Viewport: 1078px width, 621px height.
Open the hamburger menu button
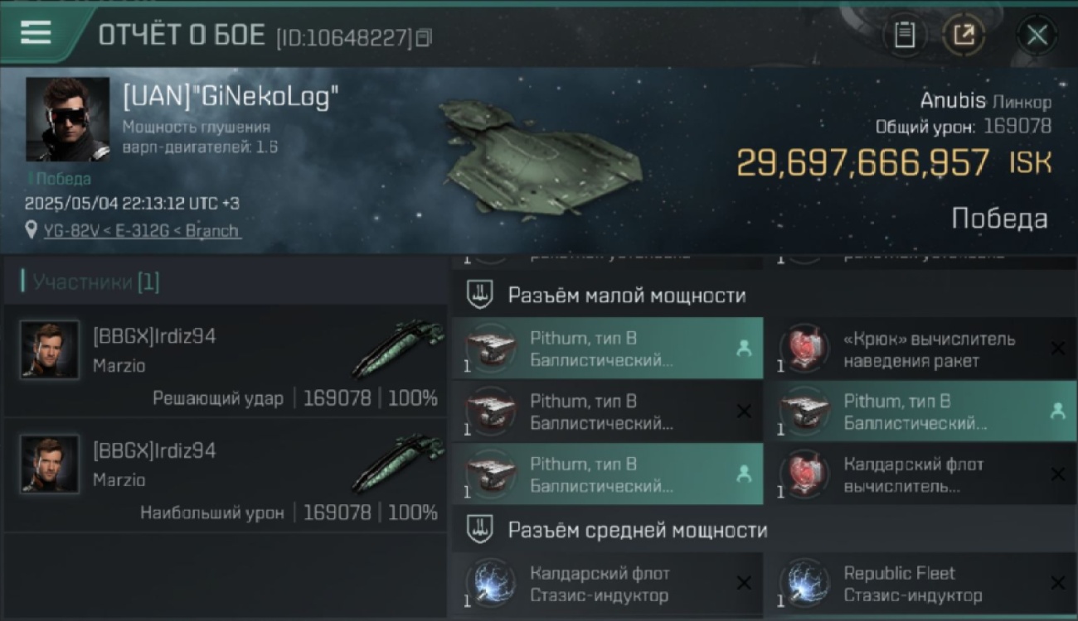coord(36,33)
